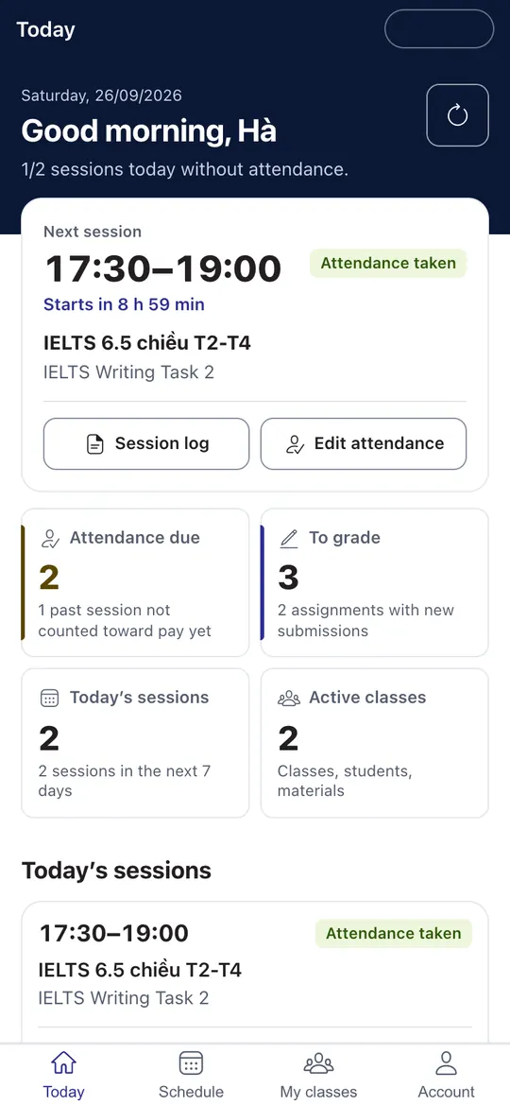The image size is (510, 1105).
Task: Open the My classes tab
Action: 318,1075
